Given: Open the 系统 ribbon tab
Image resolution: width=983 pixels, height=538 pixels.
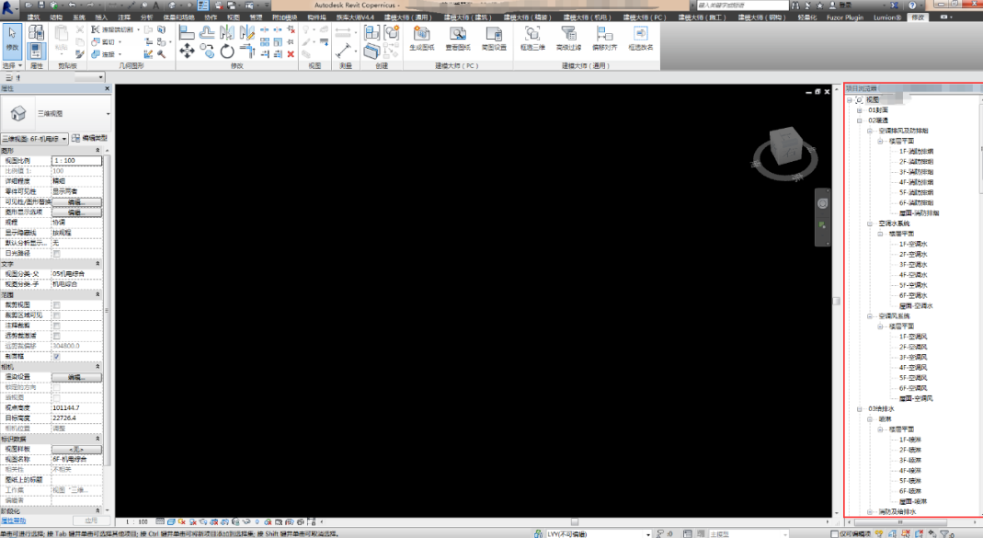Looking at the screenshot, I should click(x=79, y=17).
